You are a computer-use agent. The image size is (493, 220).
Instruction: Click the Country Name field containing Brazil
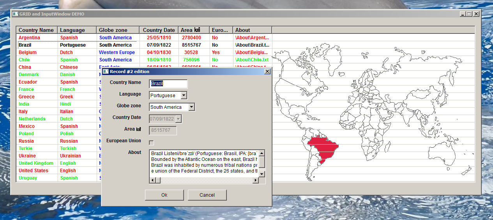click(x=168, y=84)
